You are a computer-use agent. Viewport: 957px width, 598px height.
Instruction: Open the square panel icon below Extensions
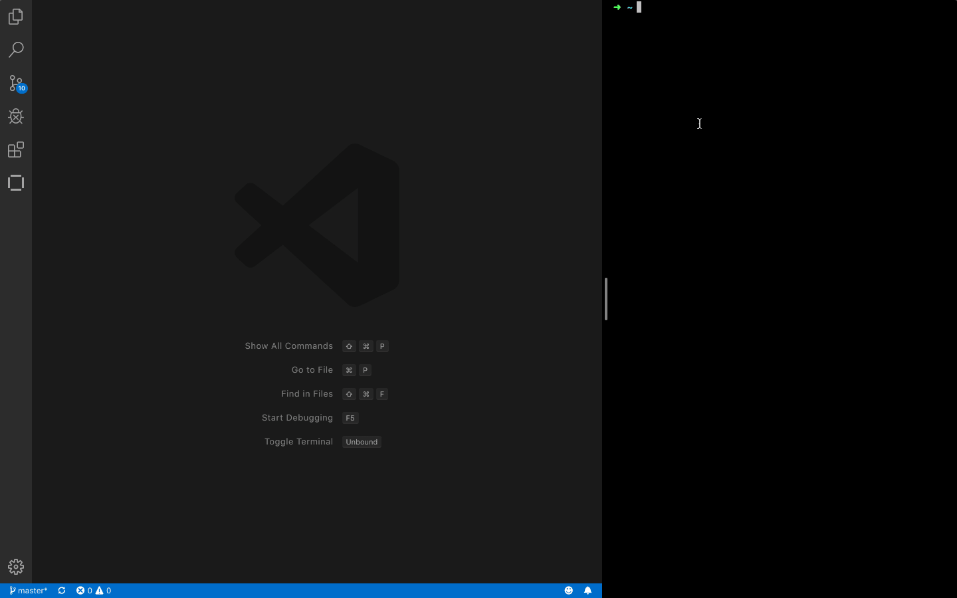16,183
